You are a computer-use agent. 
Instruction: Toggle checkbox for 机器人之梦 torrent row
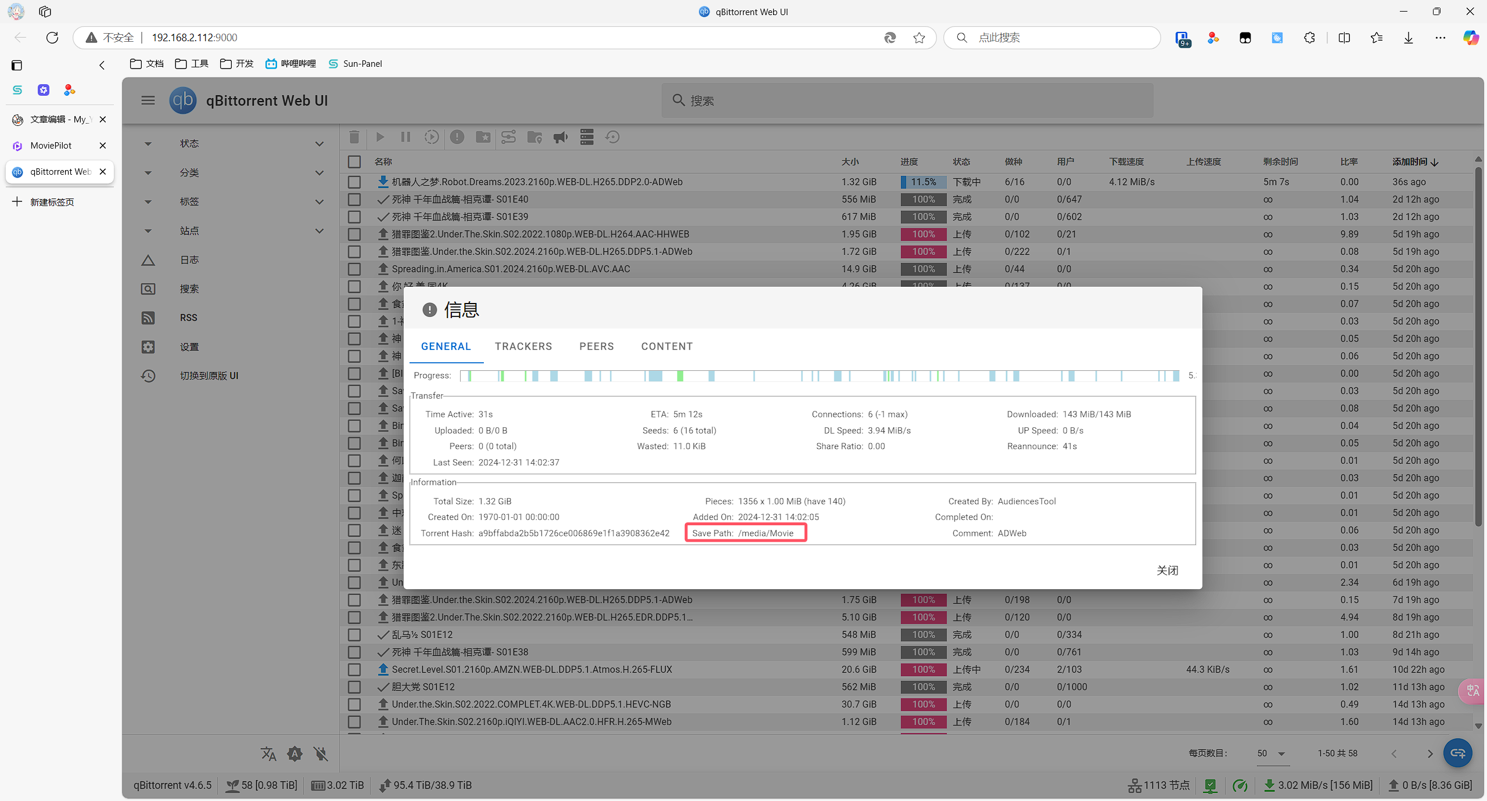(x=354, y=182)
